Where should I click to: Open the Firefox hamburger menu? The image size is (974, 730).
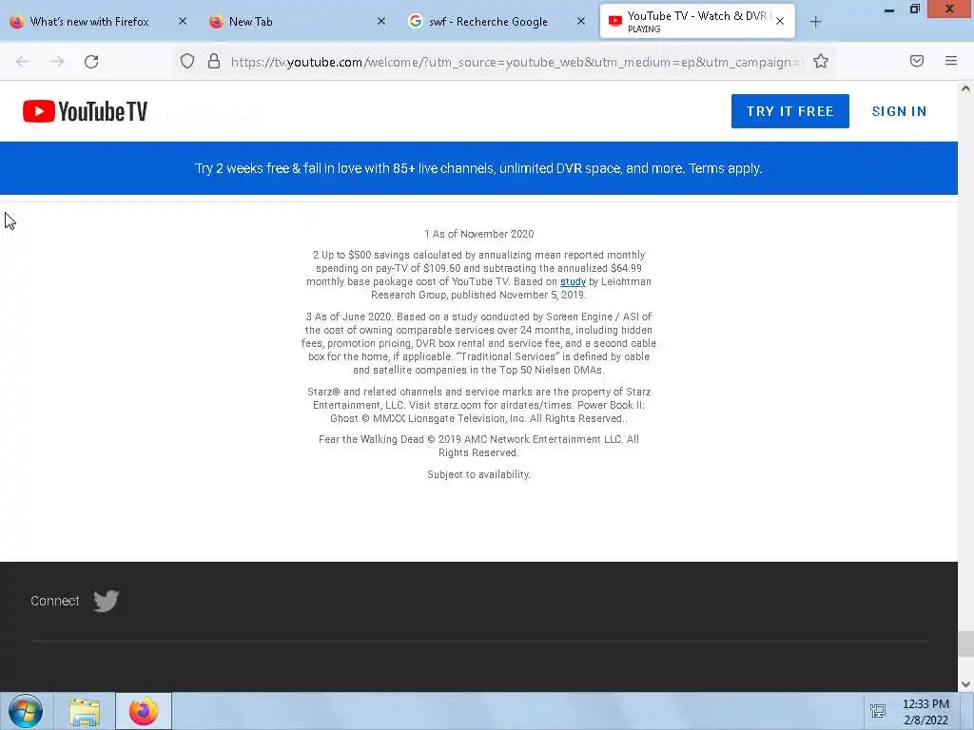click(951, 61)
